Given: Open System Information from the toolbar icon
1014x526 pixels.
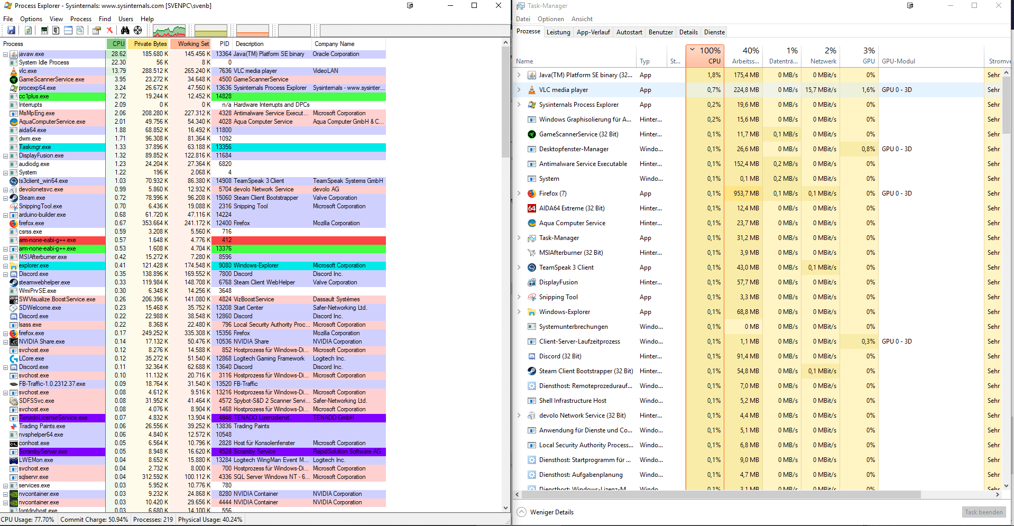Looking at the screenshot, I should (x=44, y=30).
